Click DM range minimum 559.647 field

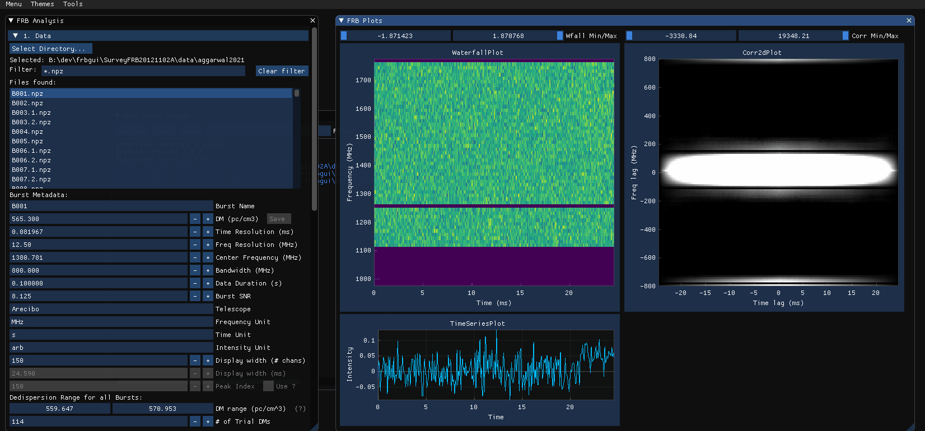(x=60, y=409)
